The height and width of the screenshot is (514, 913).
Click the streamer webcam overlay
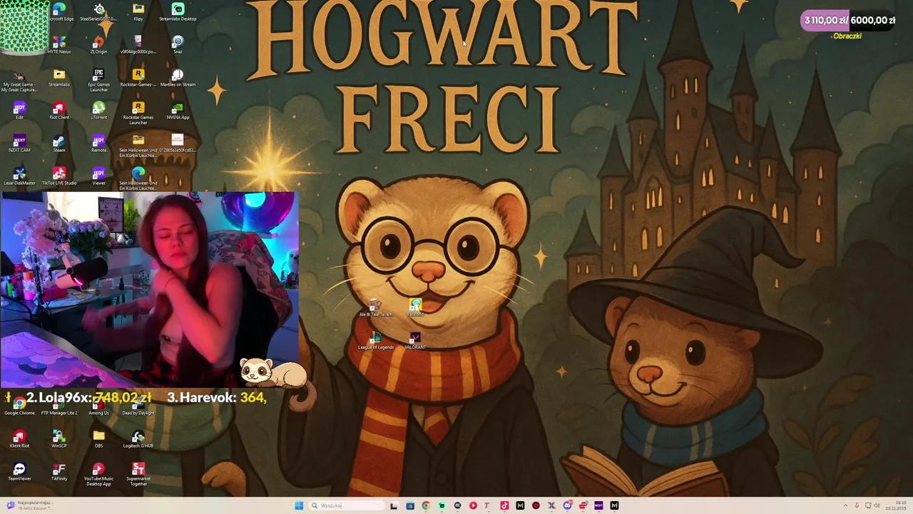(150, 289)
